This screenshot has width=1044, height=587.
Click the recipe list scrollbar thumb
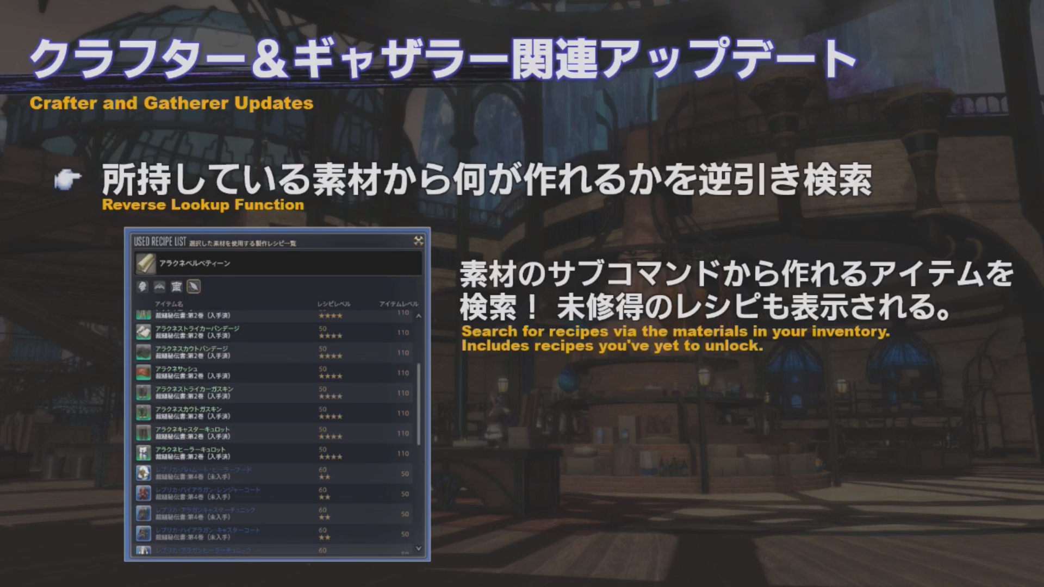point(418,403)
